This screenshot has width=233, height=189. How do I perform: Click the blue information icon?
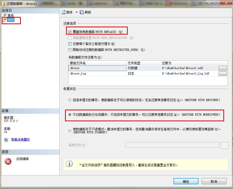pos(69,164)
